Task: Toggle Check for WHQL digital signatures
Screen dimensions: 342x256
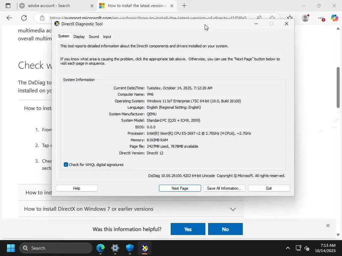Action: [x=66, y=165]
